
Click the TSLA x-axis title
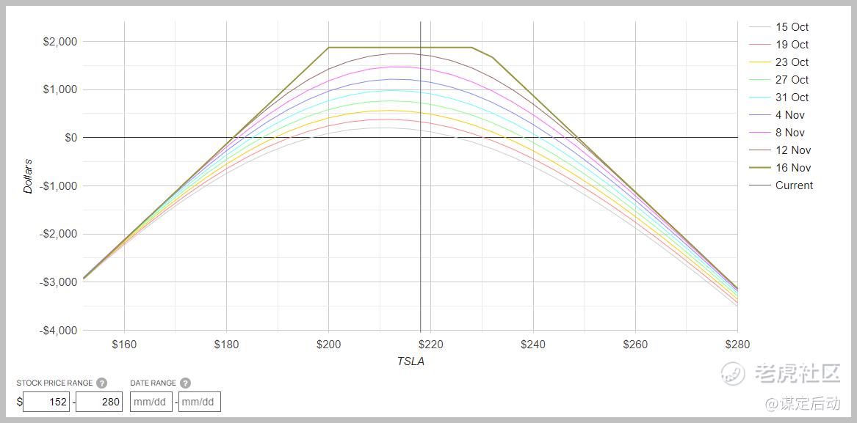point(411,361)
